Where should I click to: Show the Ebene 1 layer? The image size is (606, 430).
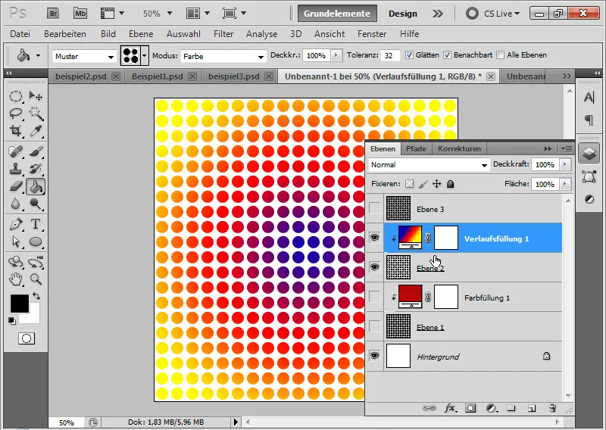[374, 326]
